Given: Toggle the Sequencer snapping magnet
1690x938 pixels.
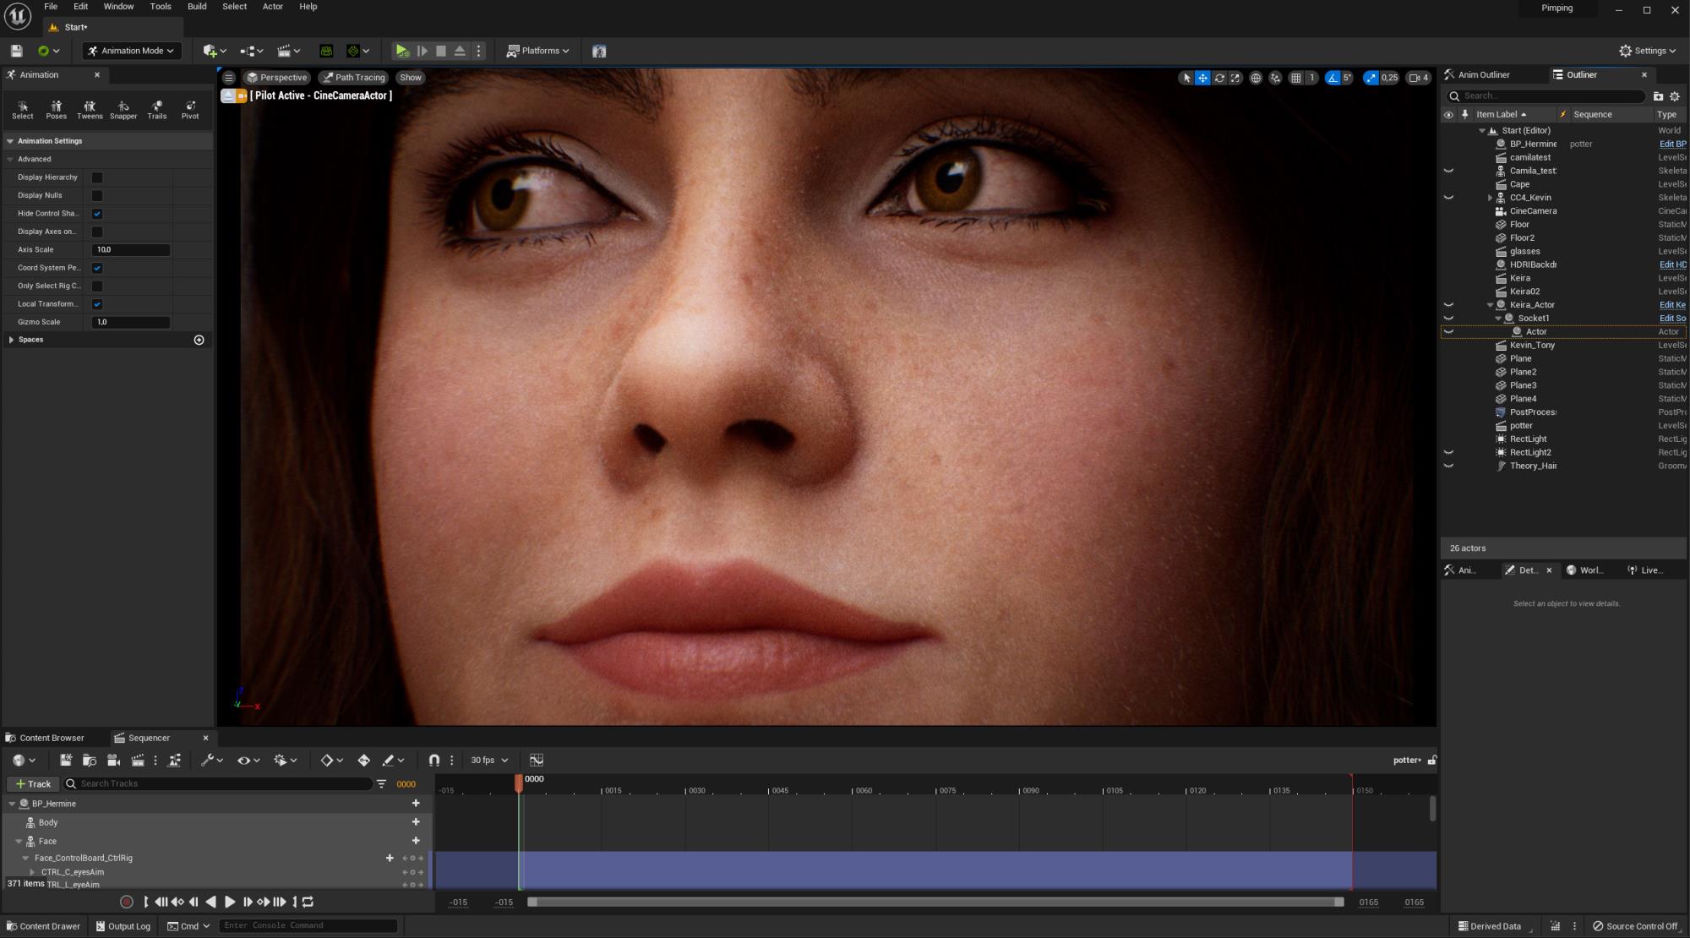Looking at the screenshot, I should point(434,761).
